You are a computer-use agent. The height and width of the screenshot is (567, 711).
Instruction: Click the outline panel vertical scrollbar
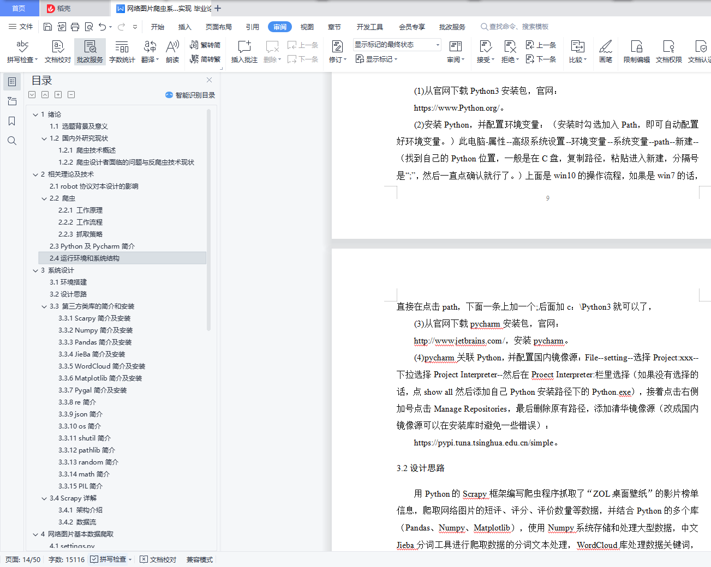point(208,220)
